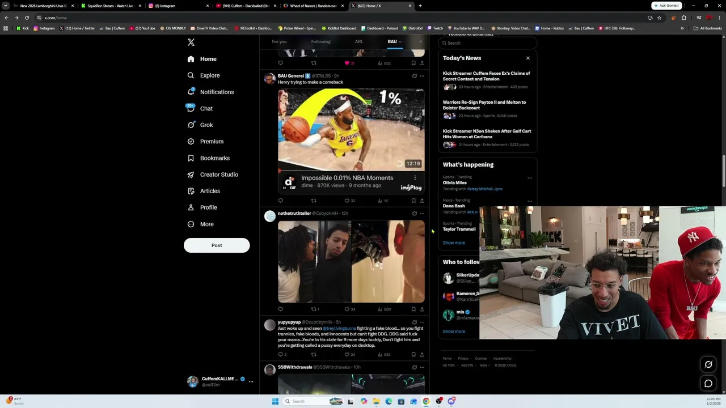The image size is (726, 408).
Task: Open the YouTube card's three-dot menu
Action: click(x=415, y=178)
